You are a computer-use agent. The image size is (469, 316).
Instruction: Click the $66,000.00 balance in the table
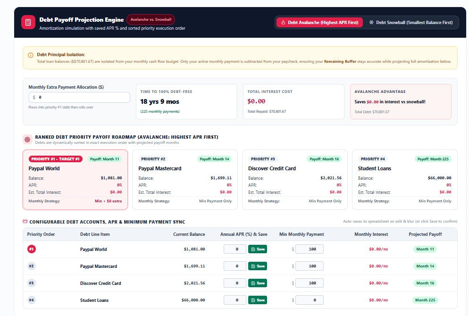(x=193, y=300)
